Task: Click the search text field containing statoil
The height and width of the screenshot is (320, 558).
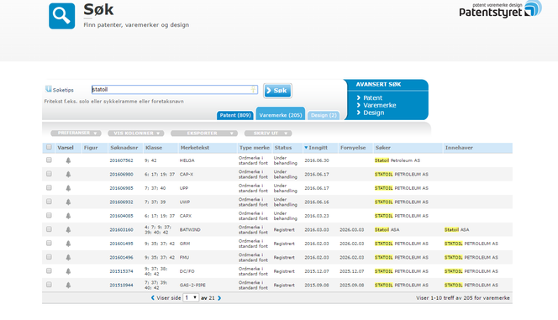Action: (x=175, y=90)
